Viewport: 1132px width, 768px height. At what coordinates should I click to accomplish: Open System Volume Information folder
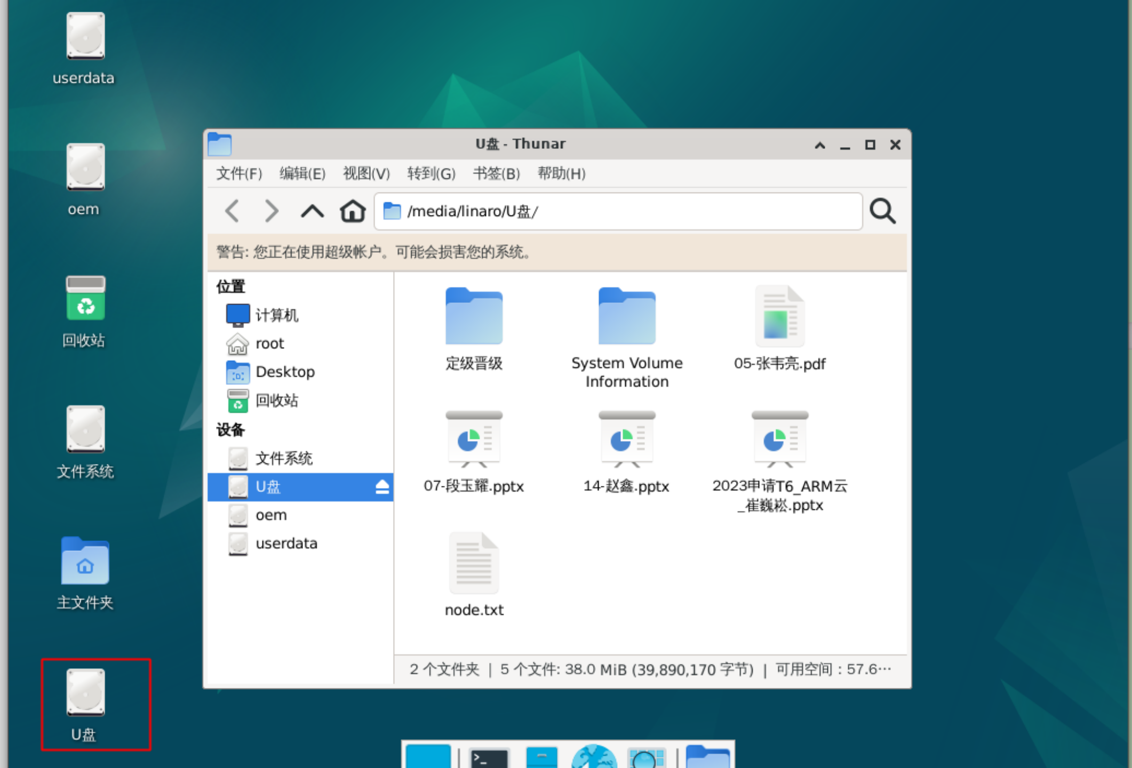627,338
